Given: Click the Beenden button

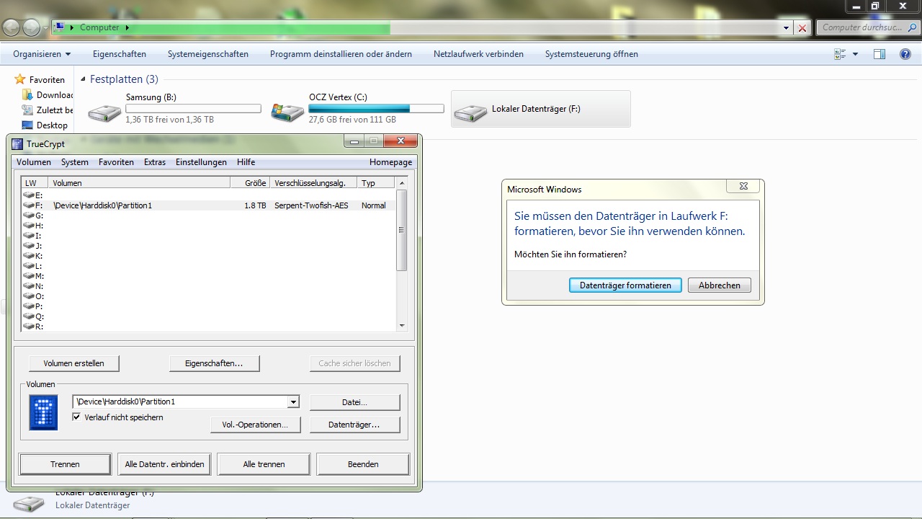Looking at the screenshot, I should pos(363,464).
